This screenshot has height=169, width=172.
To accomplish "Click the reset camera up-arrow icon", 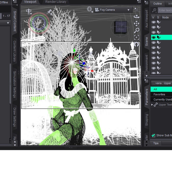I will [136, 44].
